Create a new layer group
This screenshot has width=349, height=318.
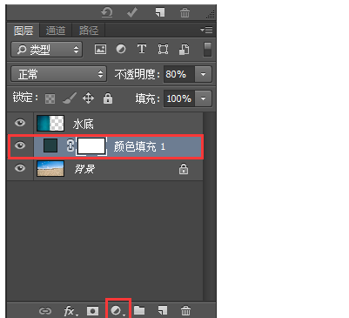coord(139,311)
